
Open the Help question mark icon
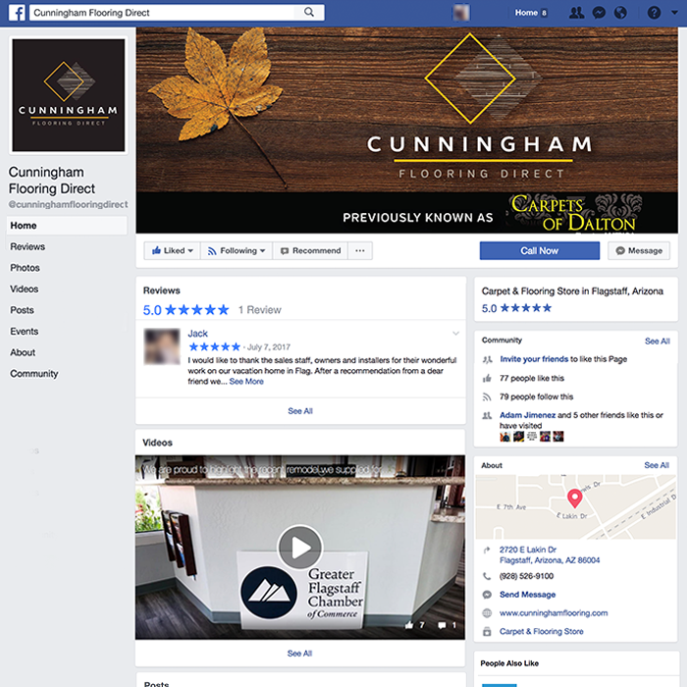[654, 13]
